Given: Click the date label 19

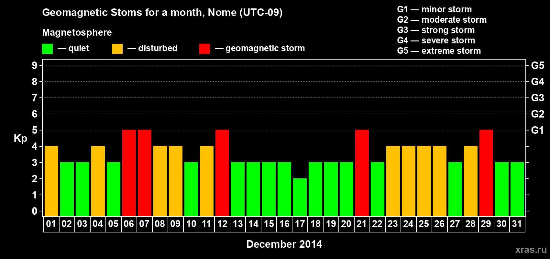Looking at the screenshot, I should [x=331, y=224].
